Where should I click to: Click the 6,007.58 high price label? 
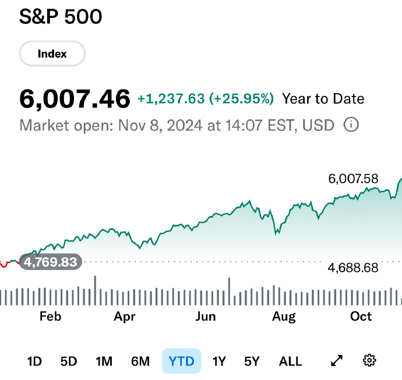(x=354, y=179)
